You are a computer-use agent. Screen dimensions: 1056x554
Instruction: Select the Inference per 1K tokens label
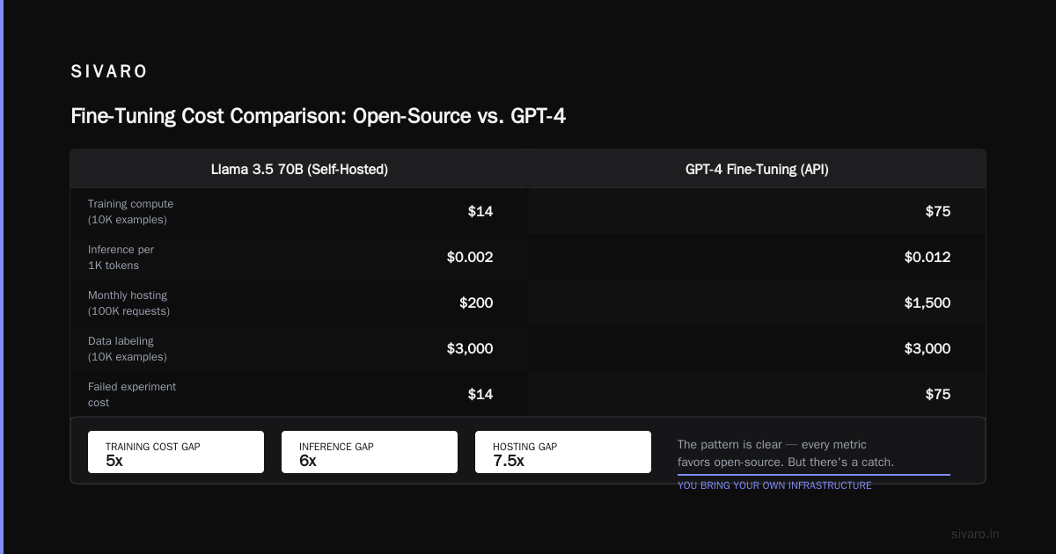click(x=121, y=258)
